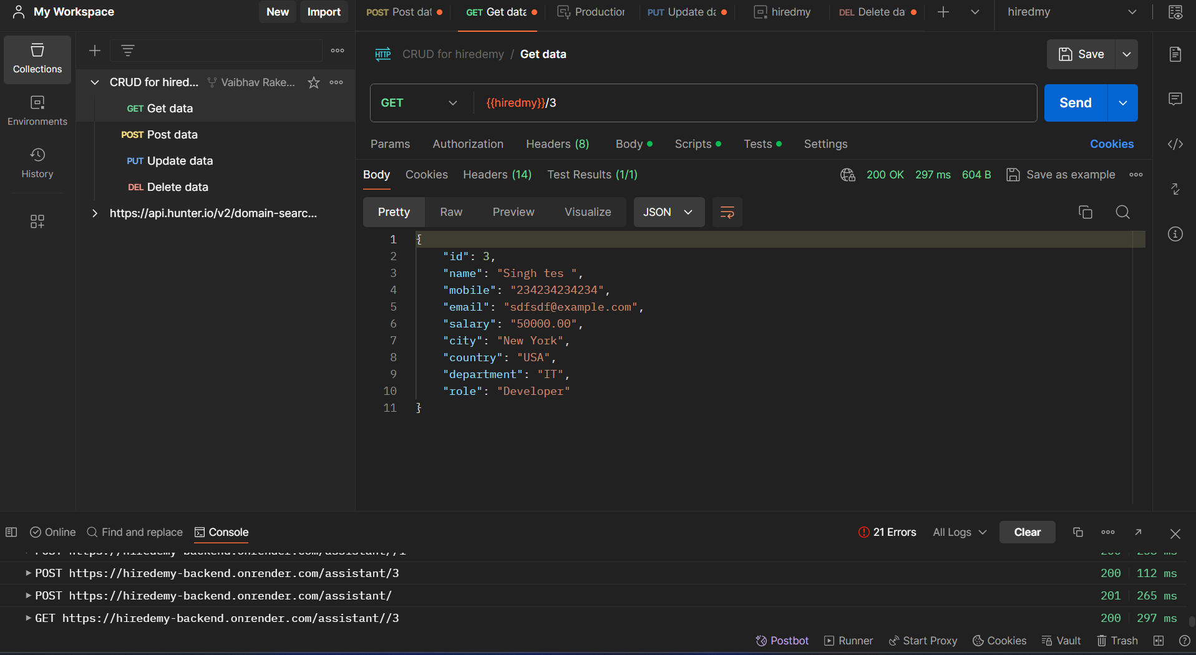
Task: Click the Import button
Action: point(324,12)
